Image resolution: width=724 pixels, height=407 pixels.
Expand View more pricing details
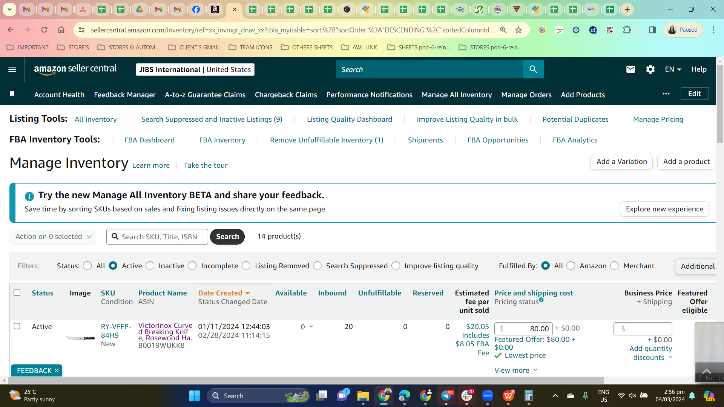pos(515,370)
